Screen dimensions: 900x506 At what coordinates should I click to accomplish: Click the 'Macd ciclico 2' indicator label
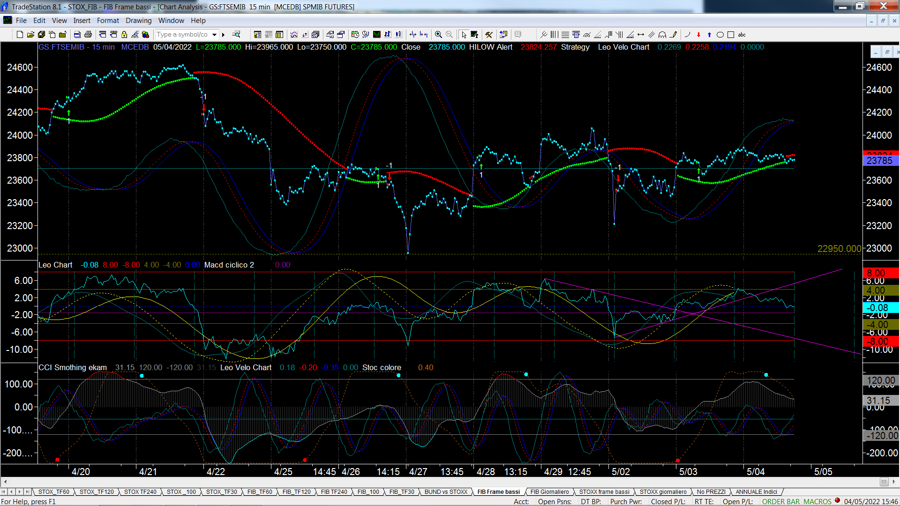(x=229, y=265)
